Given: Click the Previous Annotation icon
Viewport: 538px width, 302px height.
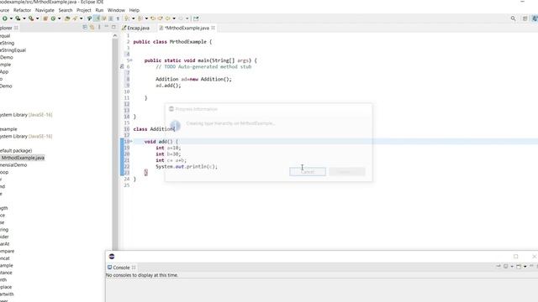Looking at the screenshot, I should point(140,18).
